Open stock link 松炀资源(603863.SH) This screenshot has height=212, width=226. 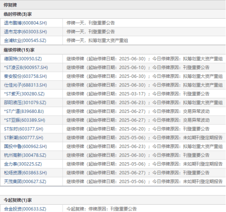pyautogui.click(x=25, y=173)
